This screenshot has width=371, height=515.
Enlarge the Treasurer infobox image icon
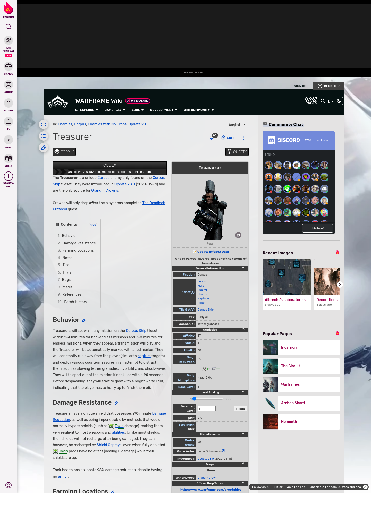[238, 235]
